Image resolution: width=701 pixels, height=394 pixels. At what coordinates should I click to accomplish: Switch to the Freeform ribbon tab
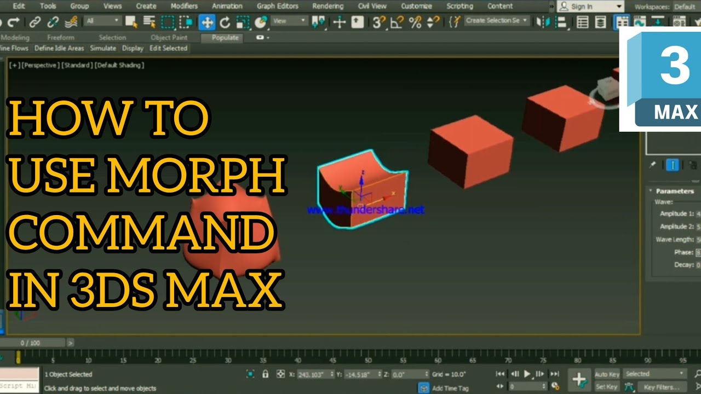(60, 38)
